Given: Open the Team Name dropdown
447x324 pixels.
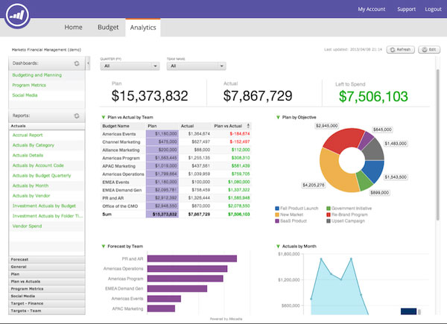Looking at the screenshot, I should point(196,66).
